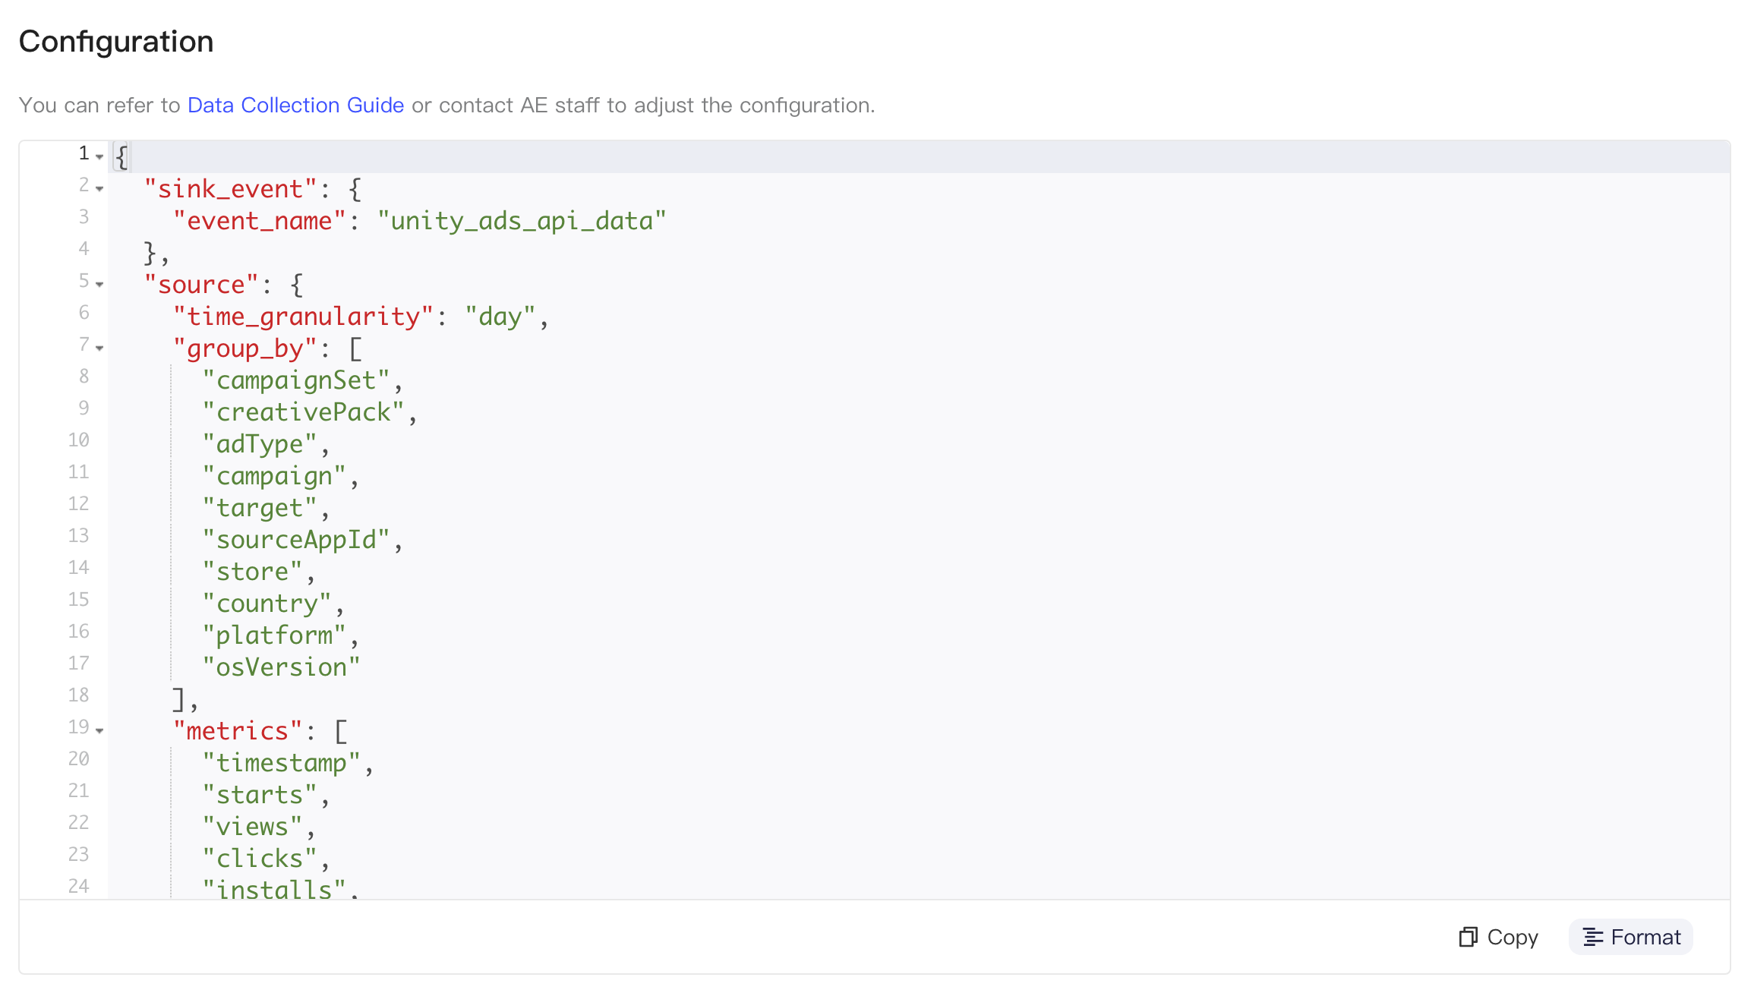Click the "target" entry
The image size is (1751, 993).
[x=260, y=508]
